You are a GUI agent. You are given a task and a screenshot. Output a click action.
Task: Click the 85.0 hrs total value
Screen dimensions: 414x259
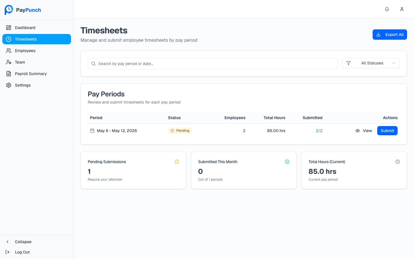[x=322, y=172]
